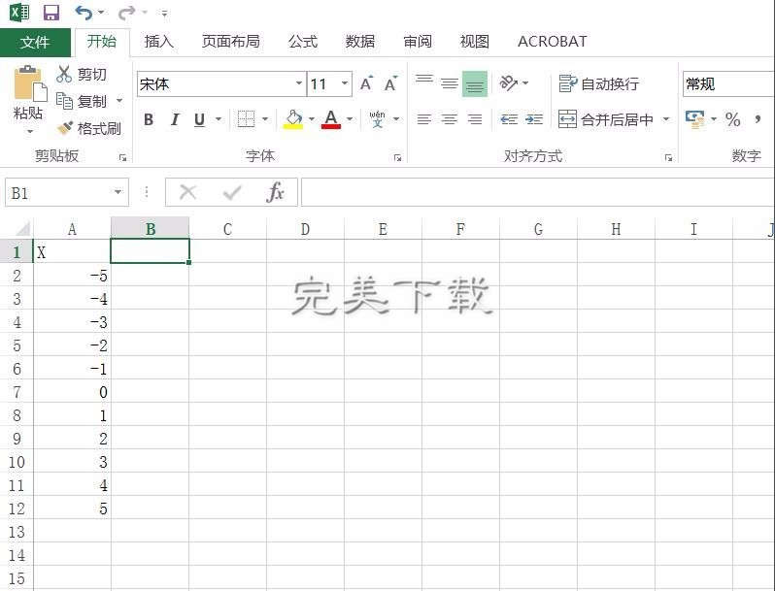Decrease font size with small A icon
The height and width of the screenshot is (591, 775).
(x=391, y=83)
